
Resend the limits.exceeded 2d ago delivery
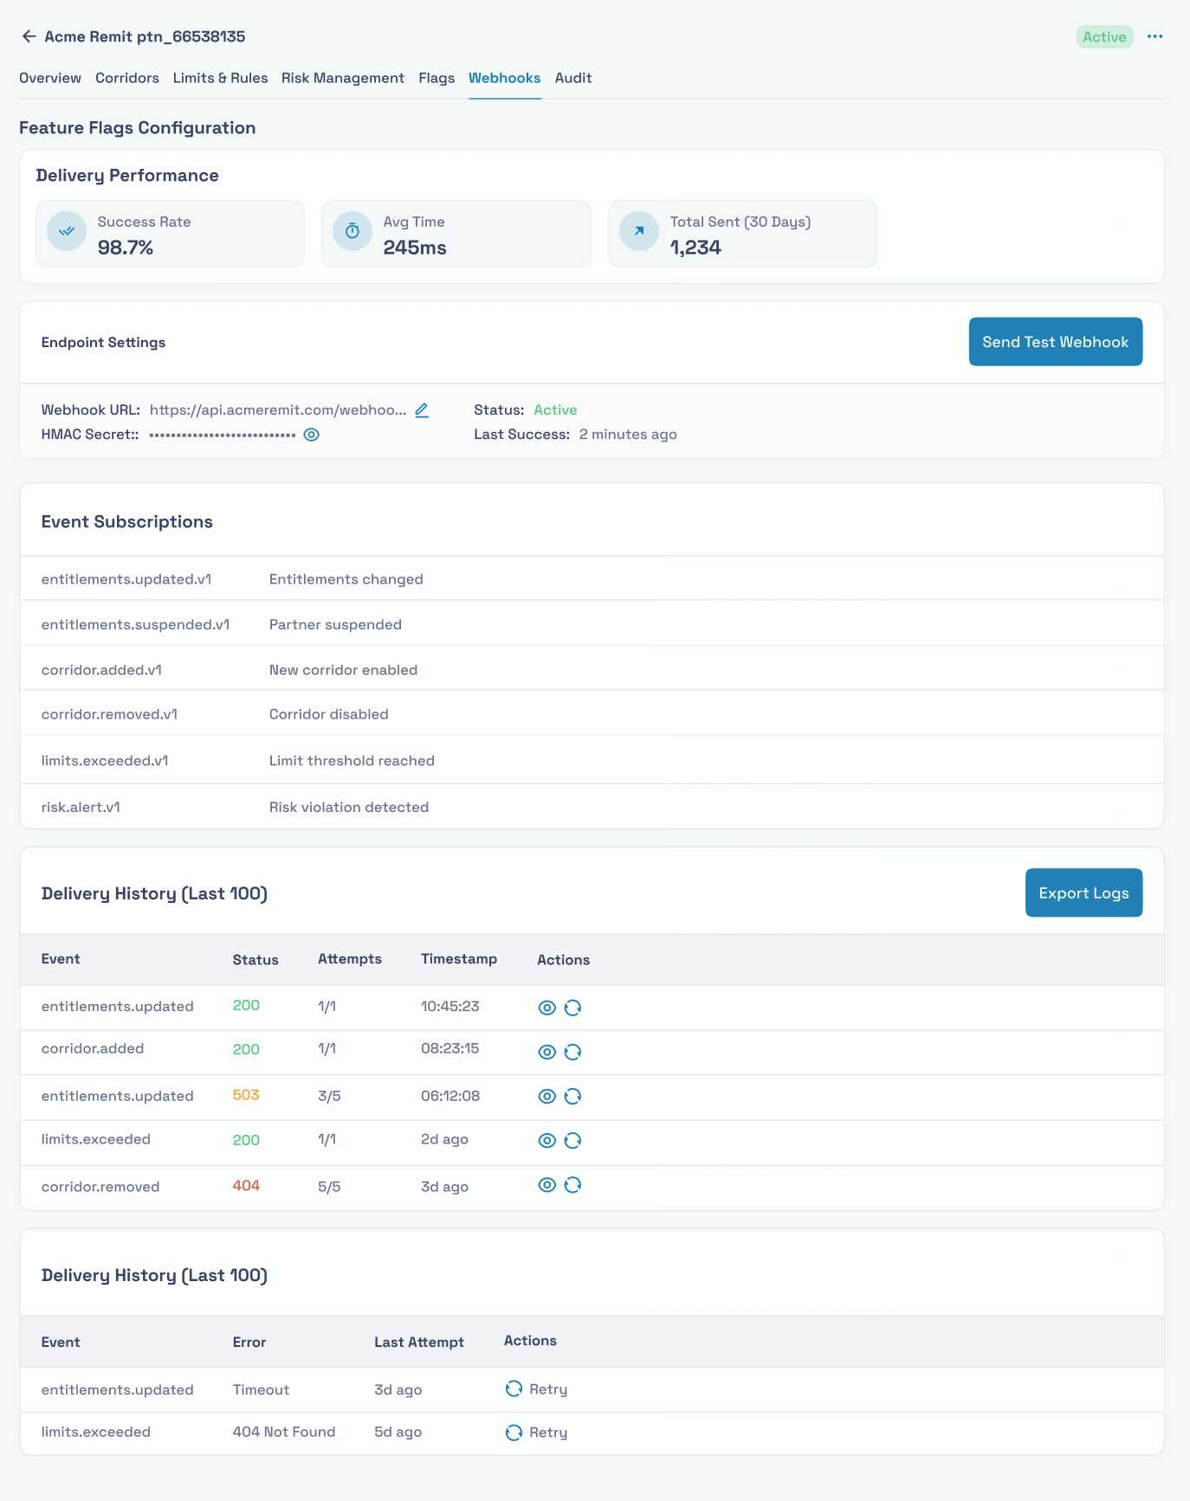coord(572,1140)
